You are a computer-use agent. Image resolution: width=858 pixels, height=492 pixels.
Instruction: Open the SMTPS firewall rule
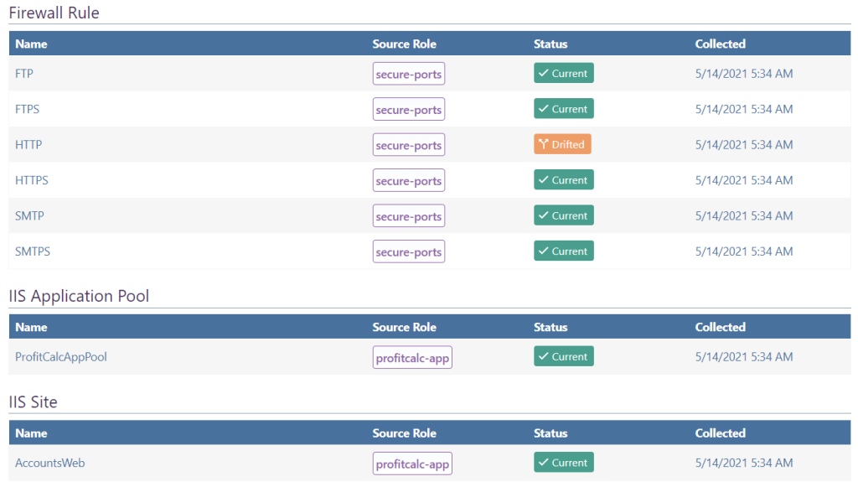(x=34, y=251)
